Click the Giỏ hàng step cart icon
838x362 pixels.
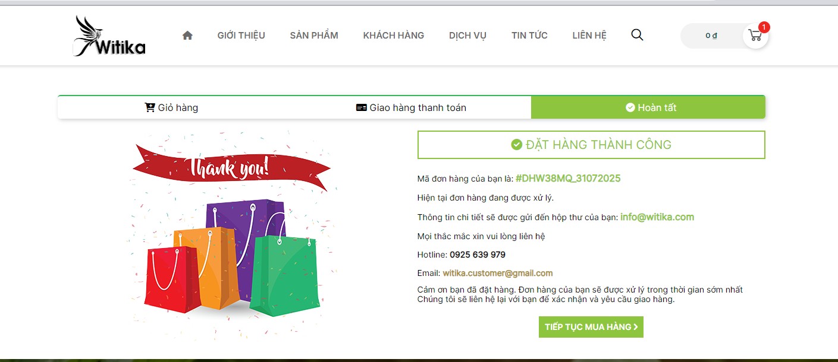point(150,107)
